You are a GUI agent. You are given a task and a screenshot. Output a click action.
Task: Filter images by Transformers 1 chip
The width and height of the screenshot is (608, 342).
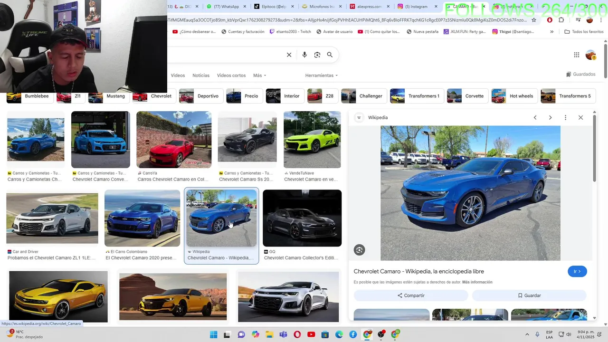click(x=417, y=96)
